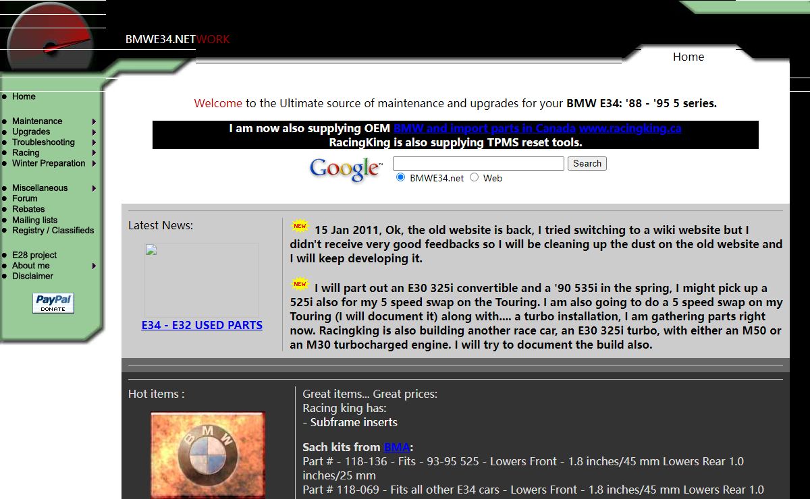The image size is (810, 499).
Task: Expand the Maintenance submenu arrow
Action: [94, 121]
